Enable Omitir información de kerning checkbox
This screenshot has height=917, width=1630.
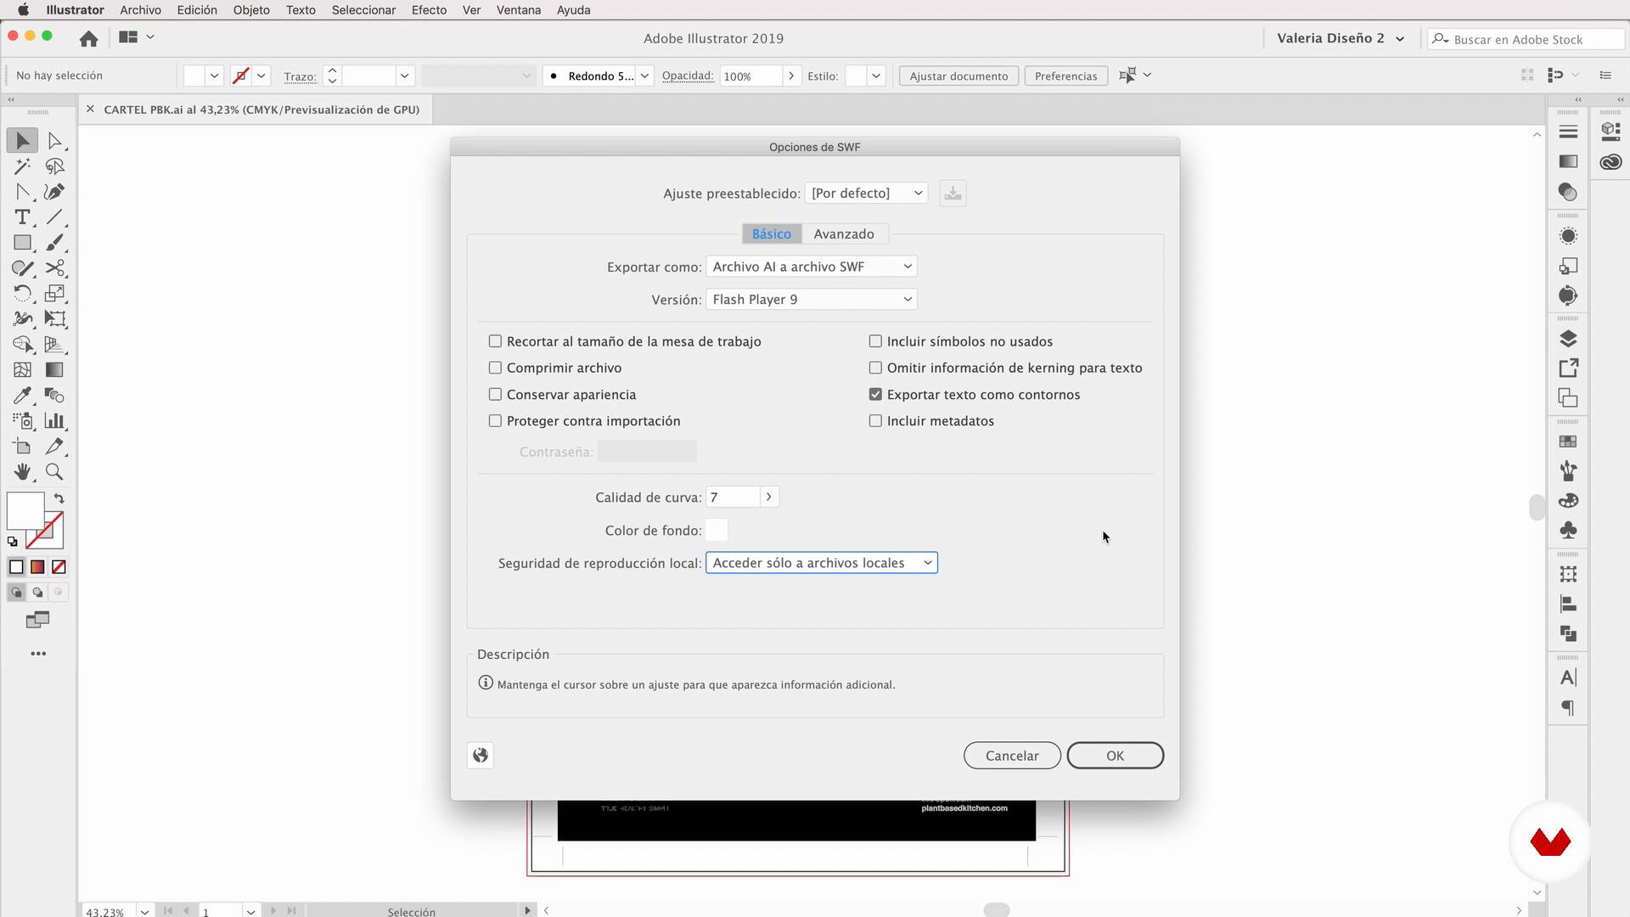[x=875, y=368]
